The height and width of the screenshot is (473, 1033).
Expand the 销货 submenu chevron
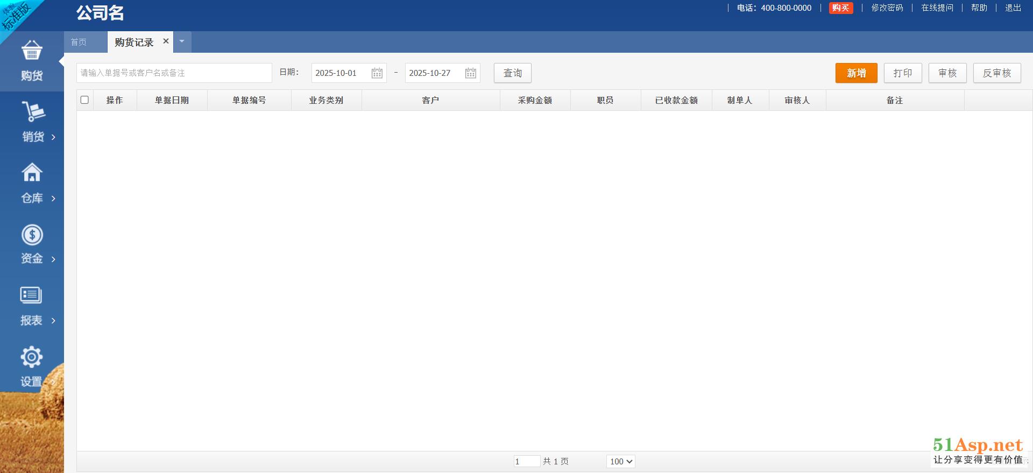tap(53, 137)
